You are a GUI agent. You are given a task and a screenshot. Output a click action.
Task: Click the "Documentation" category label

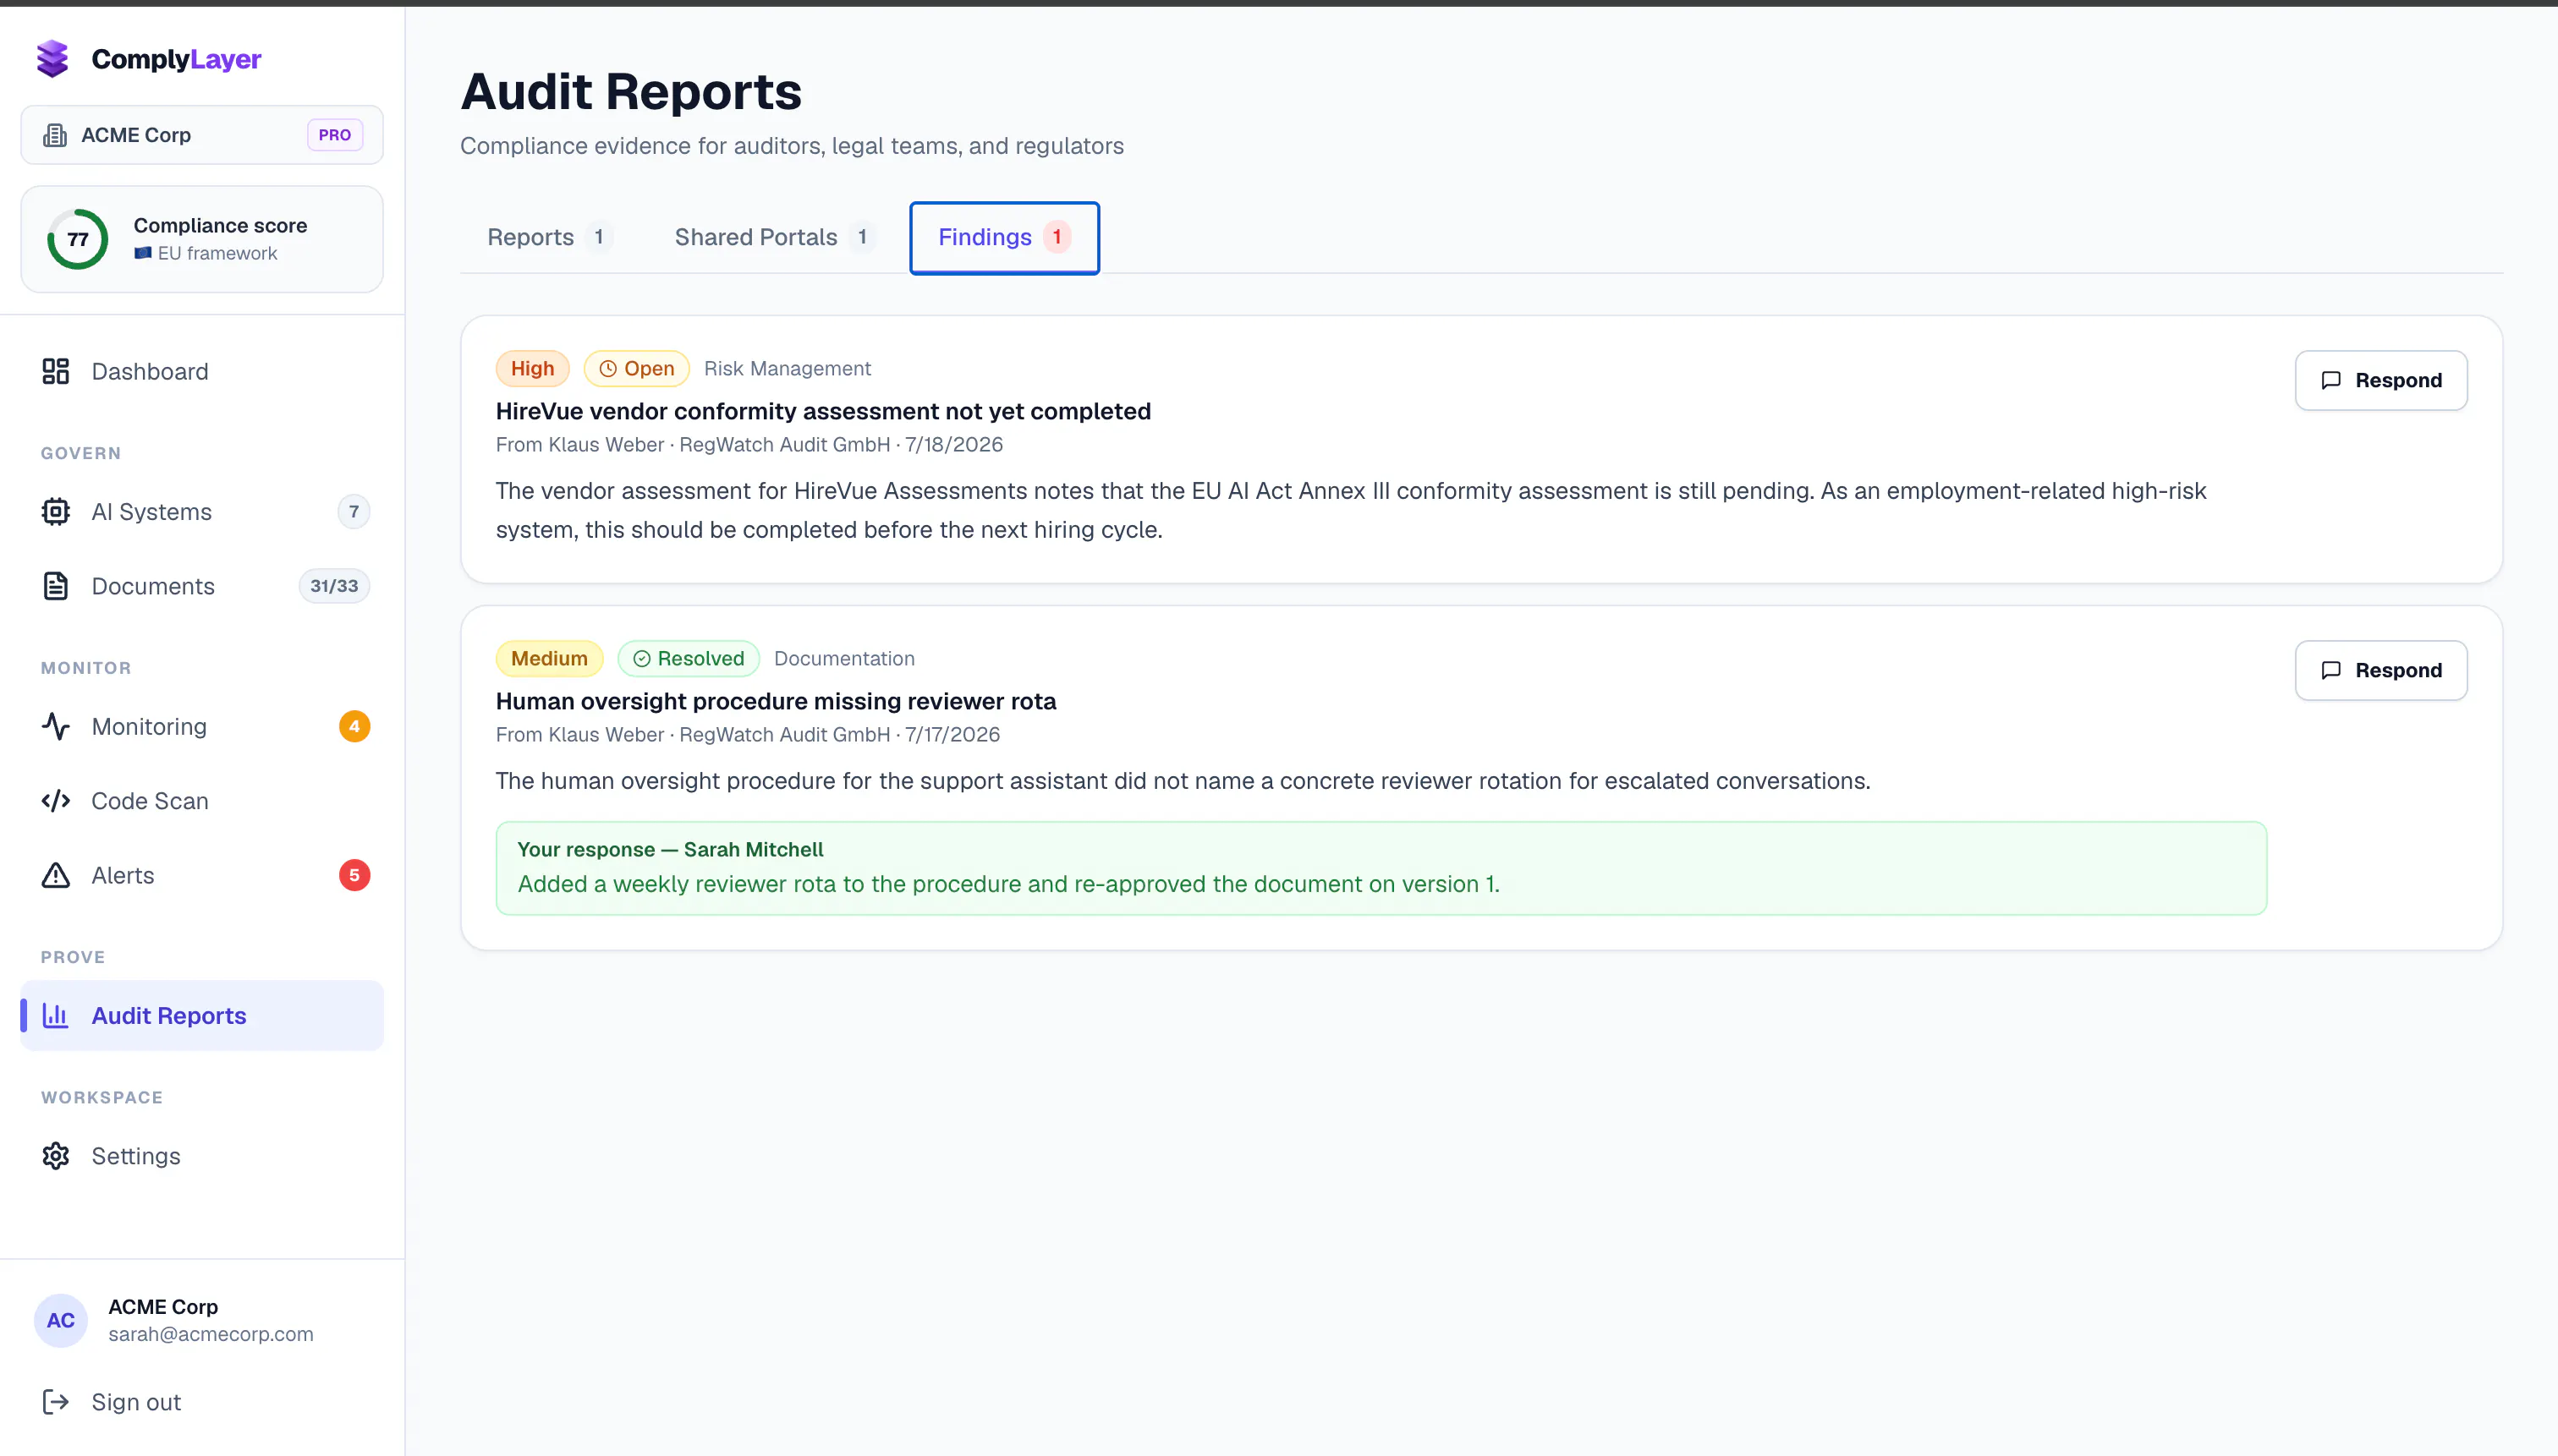click(844, 659)
